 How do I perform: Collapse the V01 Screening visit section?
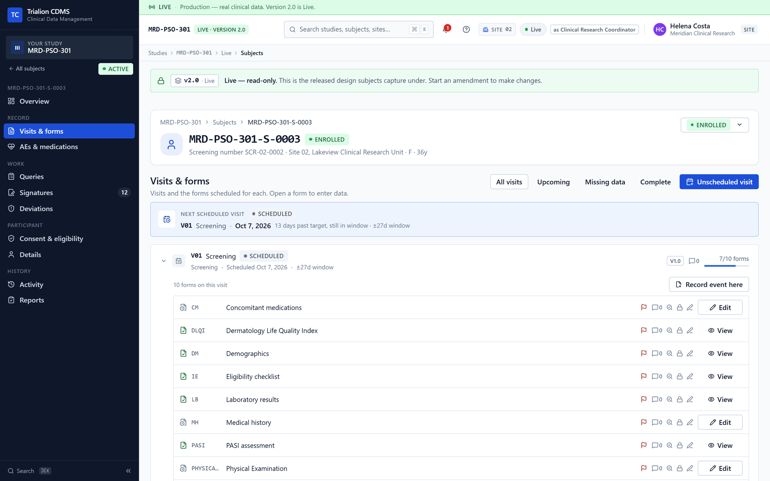(164, 261)
